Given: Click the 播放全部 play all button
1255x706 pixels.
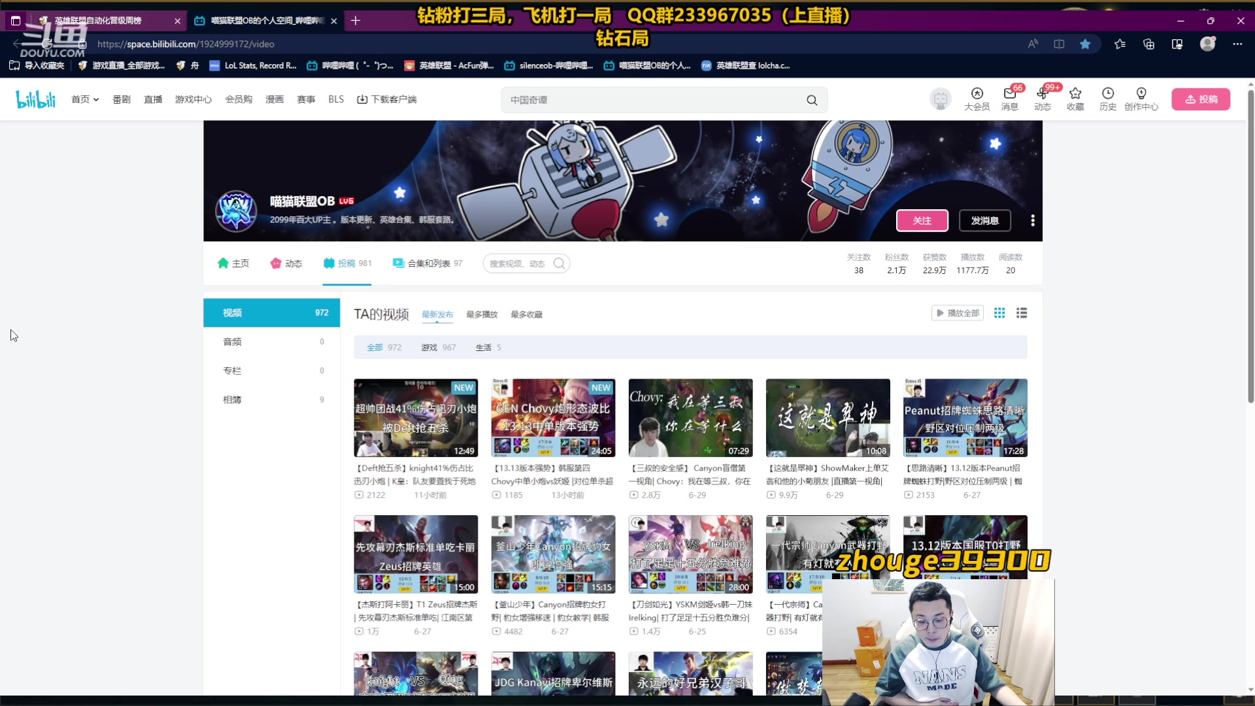Looking at the screenshot, I should click(x=958, y=313).
